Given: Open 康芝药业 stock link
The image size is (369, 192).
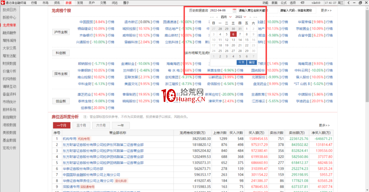Looking at the screenshot, I should [x=84, y=94].
